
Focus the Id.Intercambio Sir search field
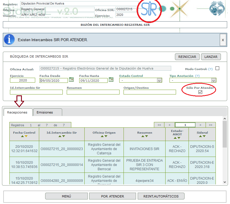pos(36,92)
